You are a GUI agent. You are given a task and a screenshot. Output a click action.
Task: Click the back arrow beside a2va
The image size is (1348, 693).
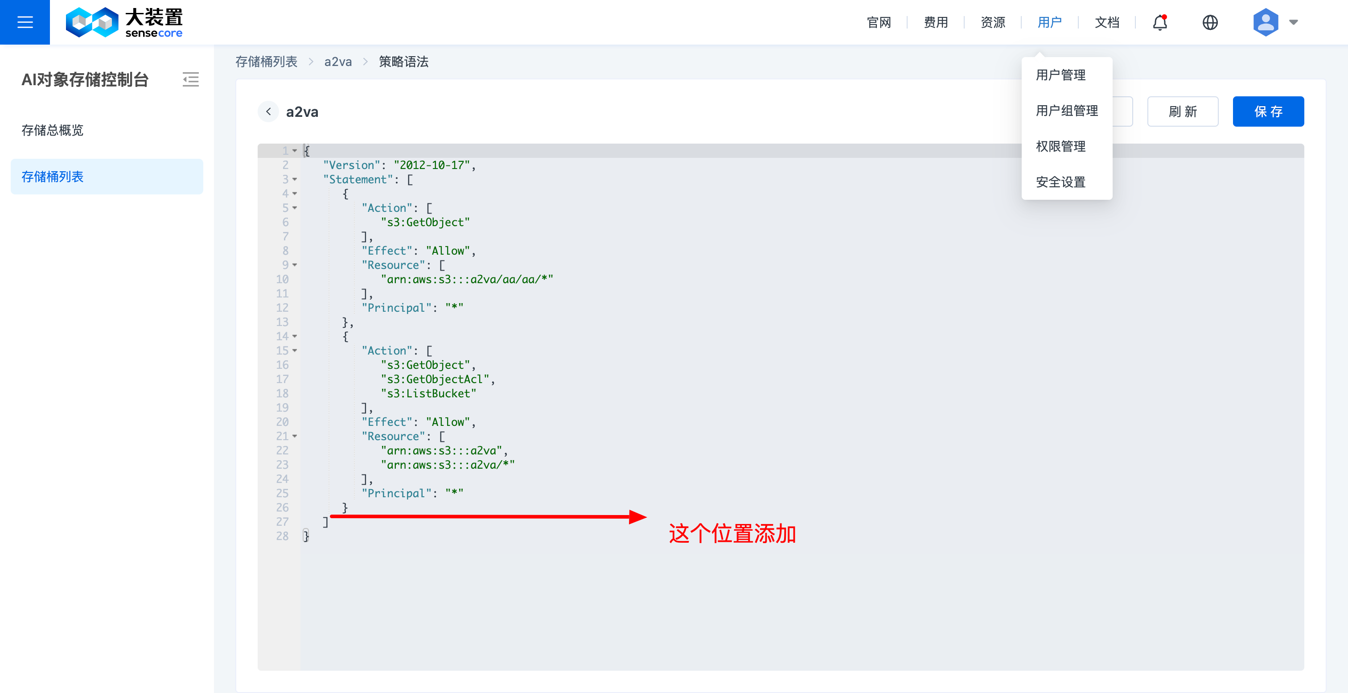tap(268, 111)
